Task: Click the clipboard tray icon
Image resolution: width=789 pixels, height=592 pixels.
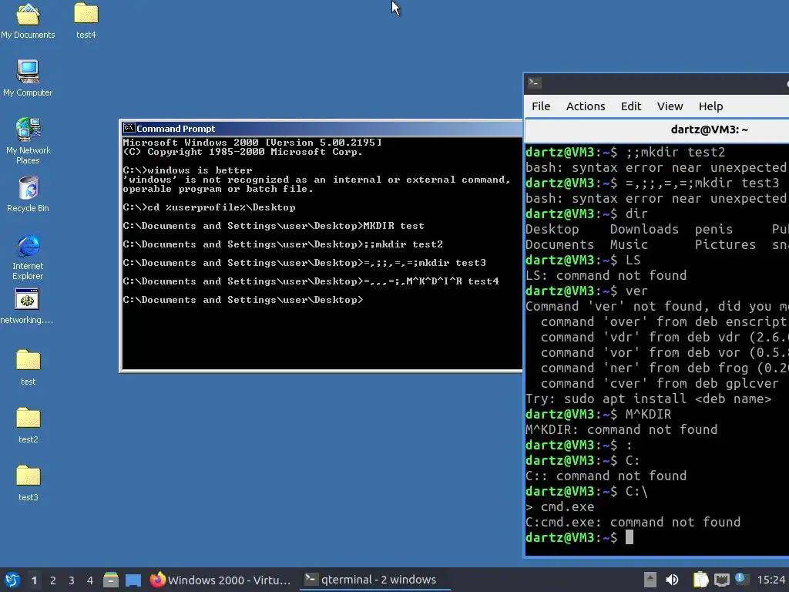Action: pos(700,580)
